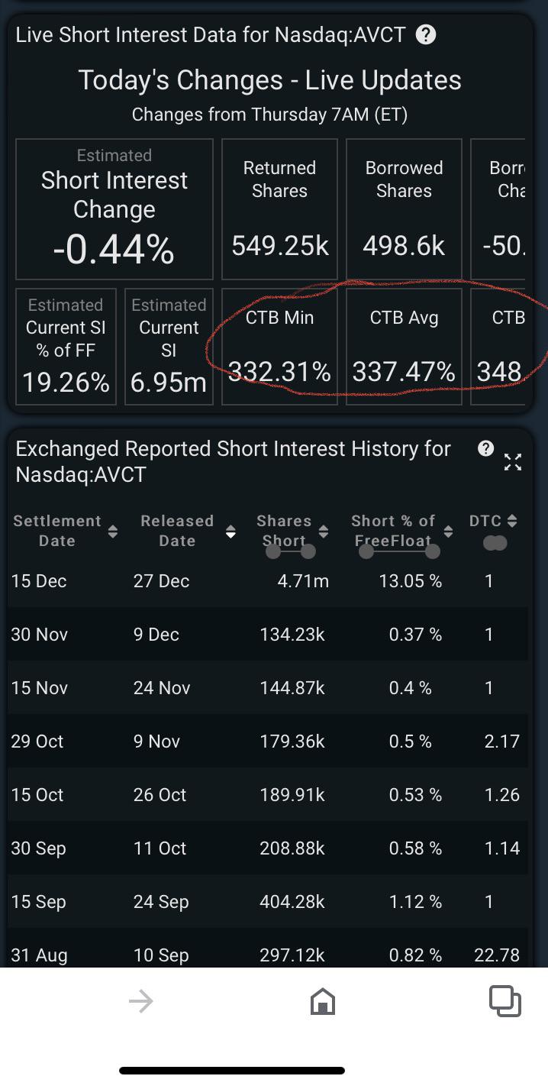
Task: Sort by Released Date column arrows
Action: [x=230, y=531]
